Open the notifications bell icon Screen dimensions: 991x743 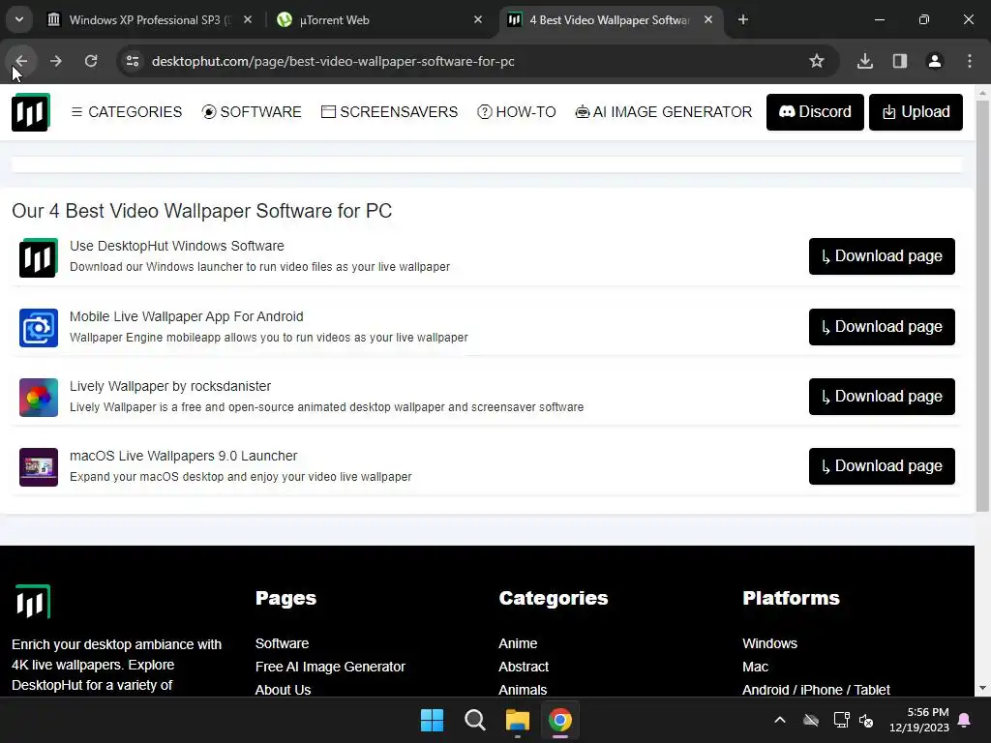(965, 720)
